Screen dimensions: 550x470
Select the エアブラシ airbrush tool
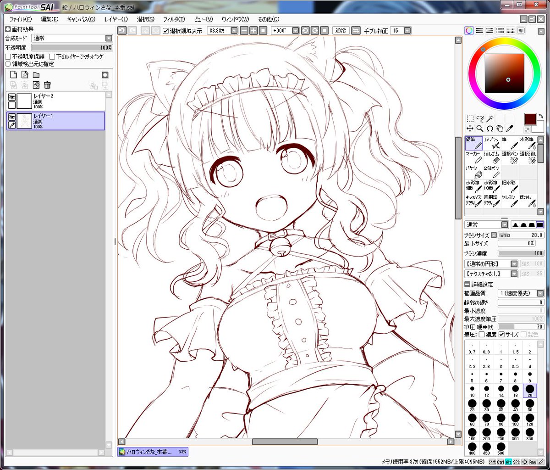pyautogui.click(x=492, y=143)
